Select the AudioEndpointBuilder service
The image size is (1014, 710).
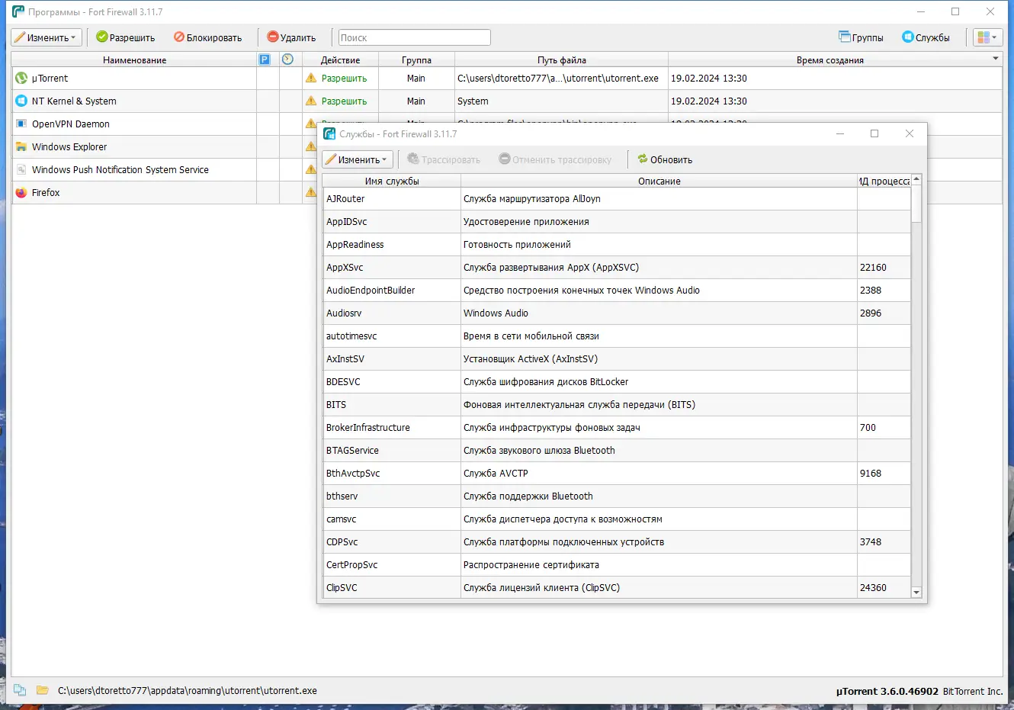(371, 290)
